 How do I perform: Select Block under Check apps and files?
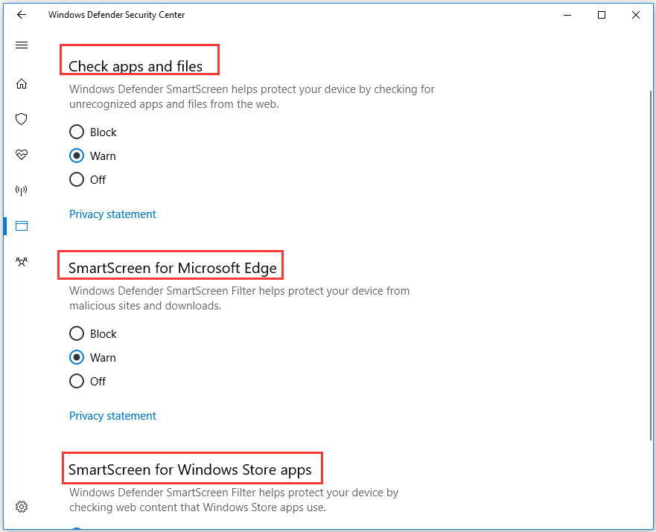77,132
